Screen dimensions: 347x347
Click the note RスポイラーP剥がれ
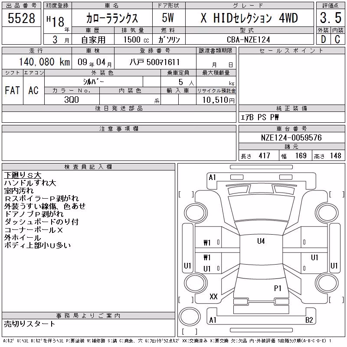click(x=41, y=199)
